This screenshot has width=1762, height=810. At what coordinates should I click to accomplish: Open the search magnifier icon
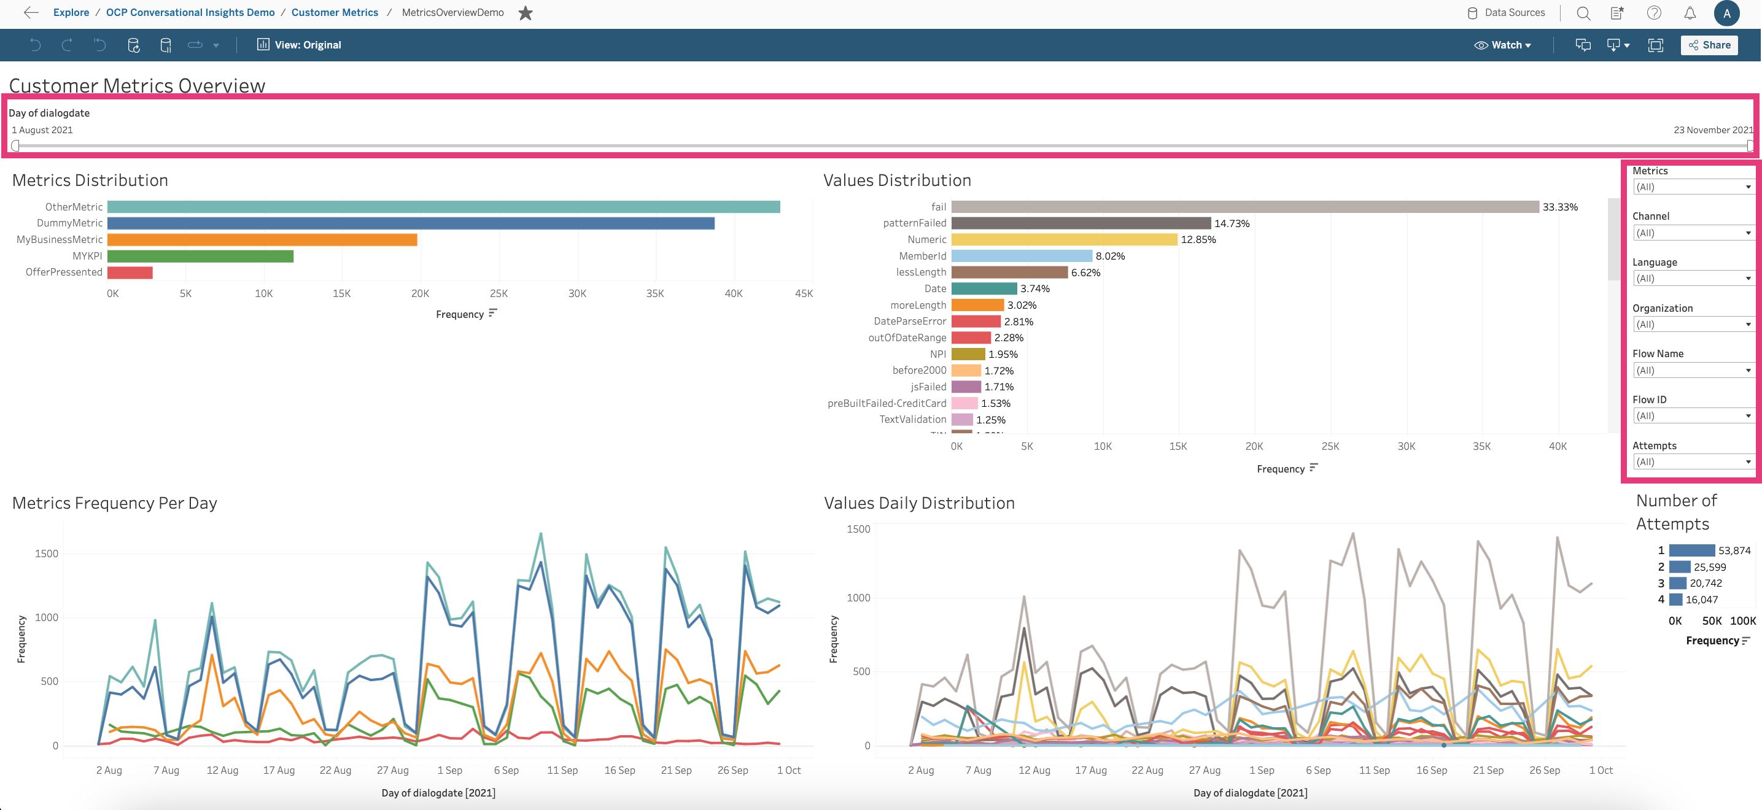[x=1583, y=13]
